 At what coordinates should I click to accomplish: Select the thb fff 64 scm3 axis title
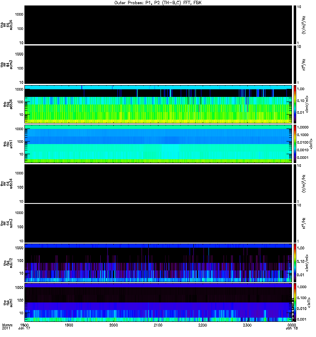[6, 64]
